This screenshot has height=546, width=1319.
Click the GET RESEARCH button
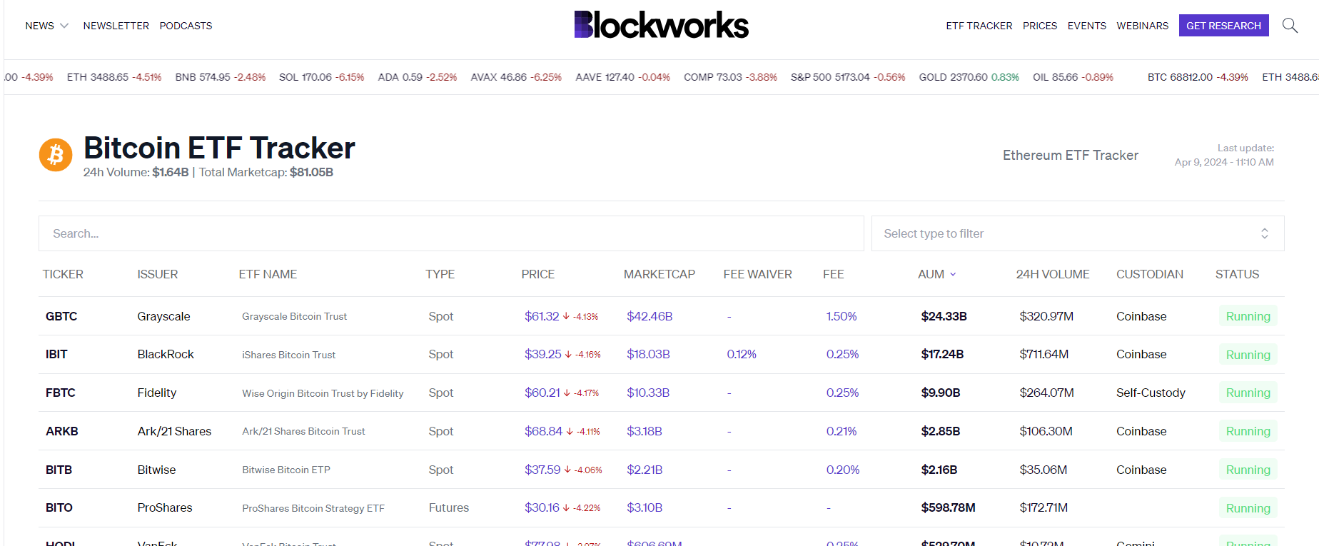coord(1223,26)
